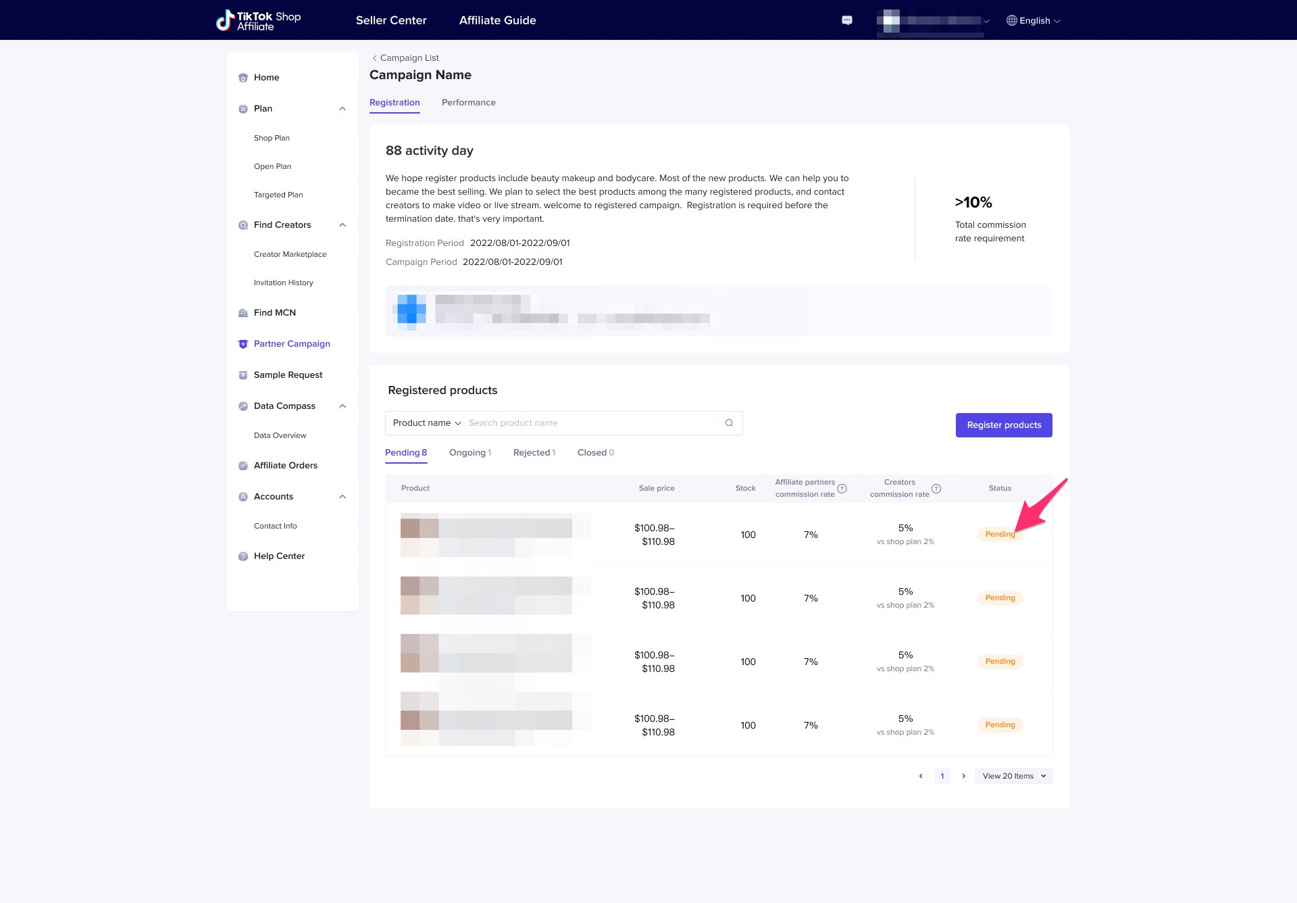The image size is (1297, 903).
Task: Open Home from sidebar
Action: point(266,78)
